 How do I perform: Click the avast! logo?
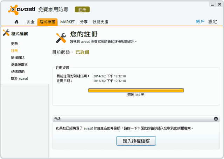22,10
